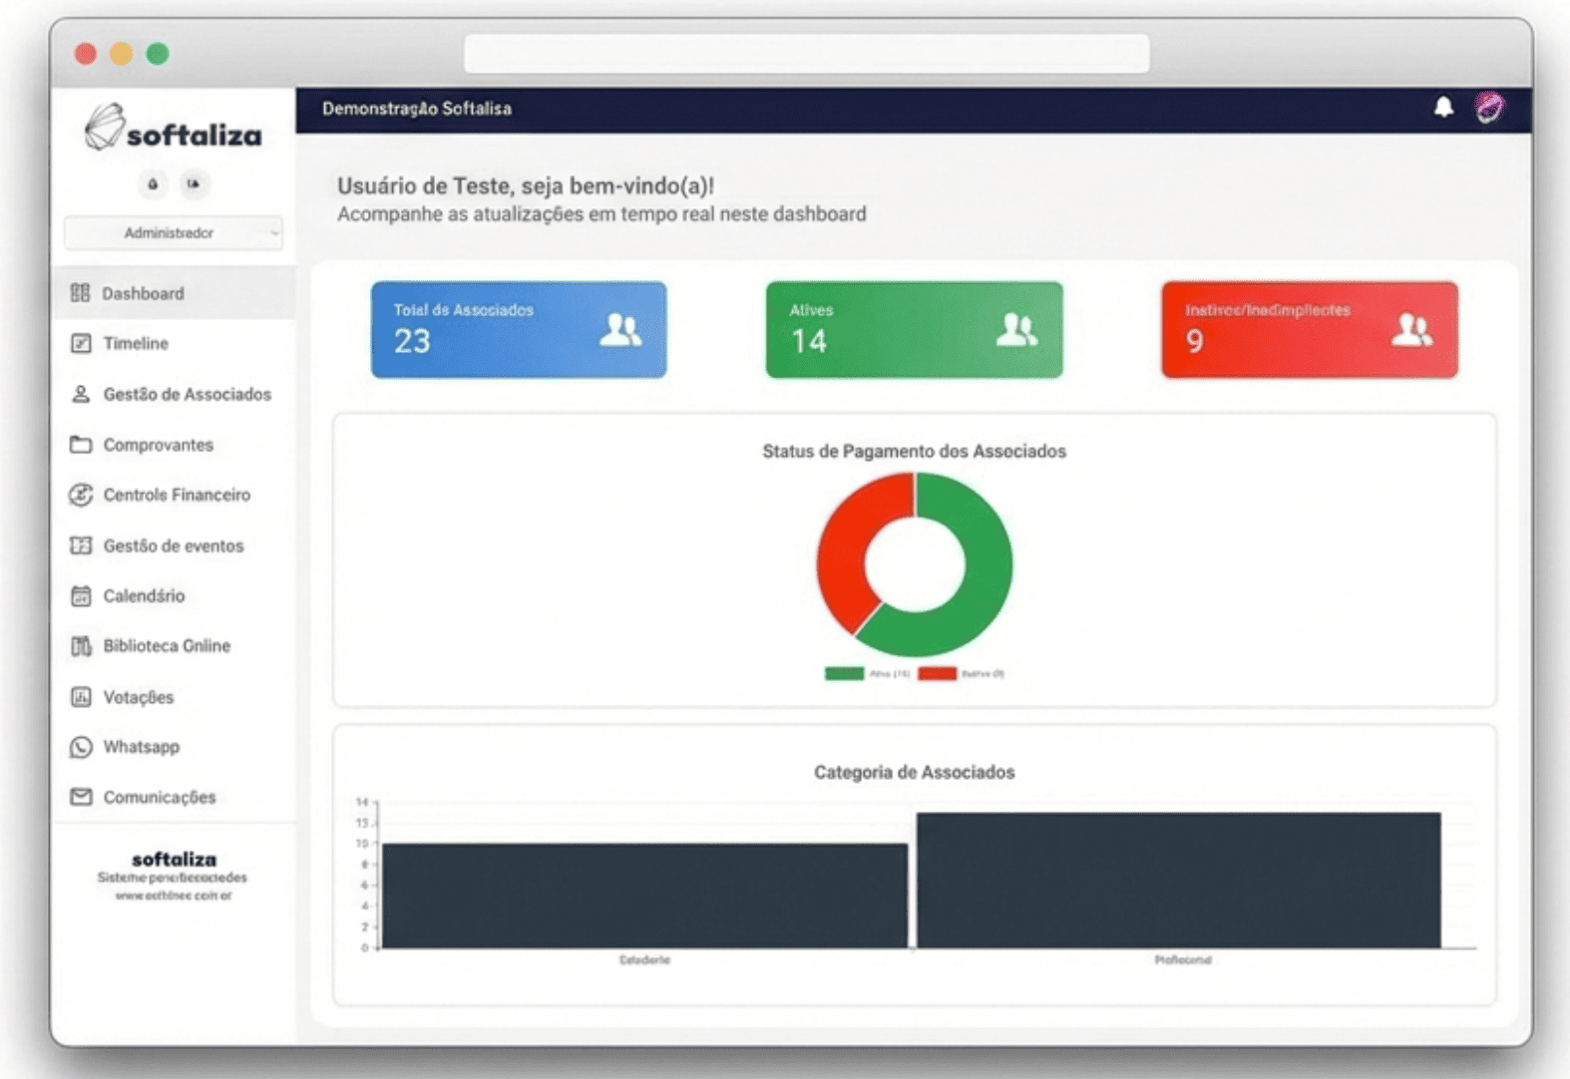Open Comprovantes section
The image size is (1570, 1079).
[x=174, y=445]
